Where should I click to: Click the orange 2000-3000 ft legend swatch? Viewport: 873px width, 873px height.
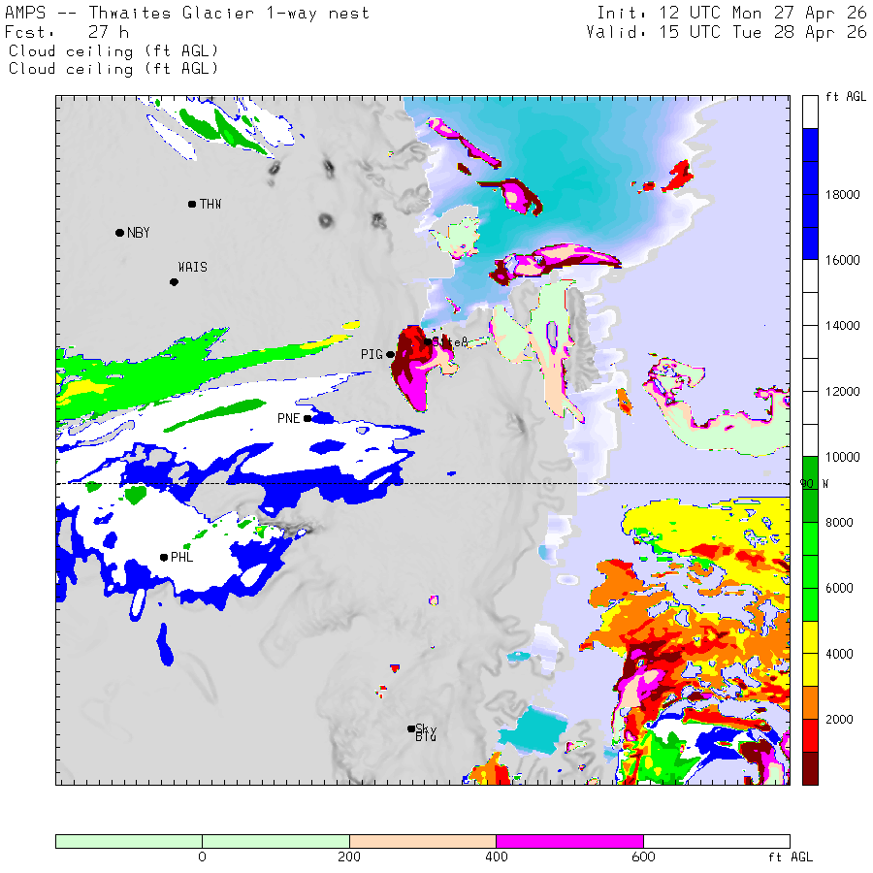810,702
